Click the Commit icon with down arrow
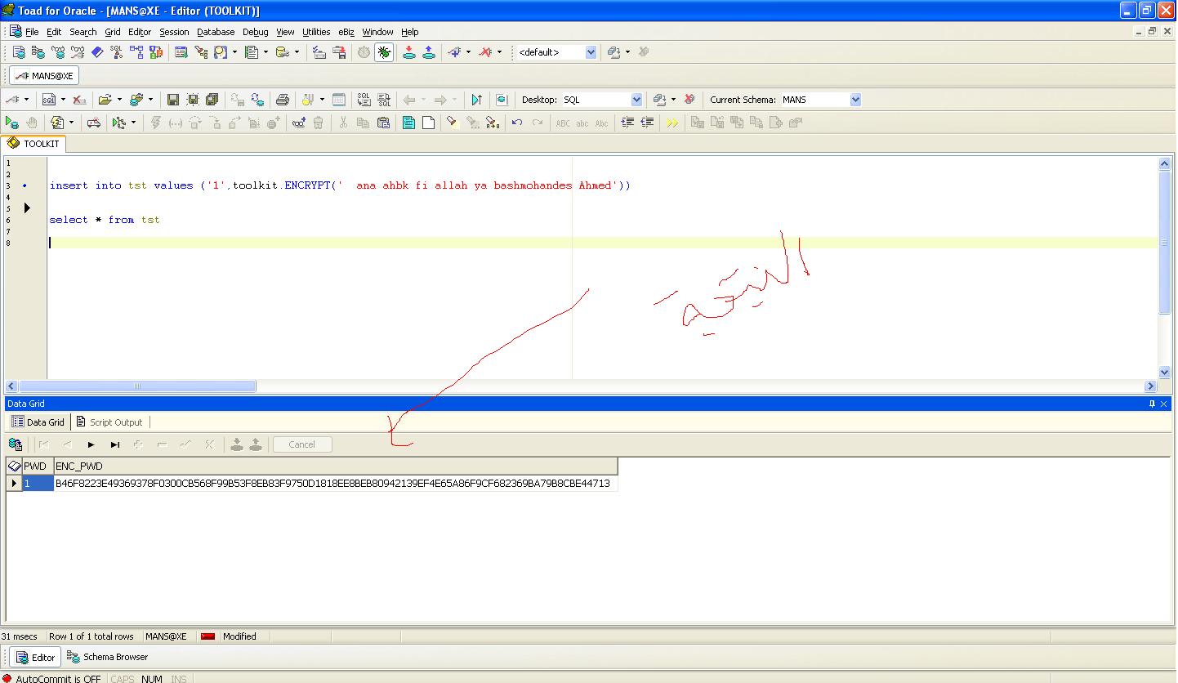Image resolution: width=1178 pixels, height=683 pixels. click(x=408, y=52)
